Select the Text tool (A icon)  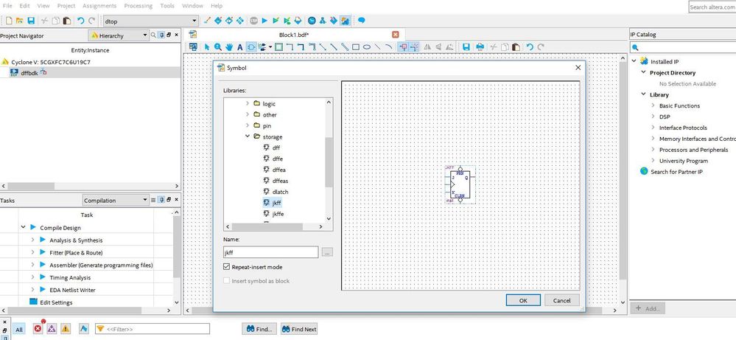coord(240,47)
